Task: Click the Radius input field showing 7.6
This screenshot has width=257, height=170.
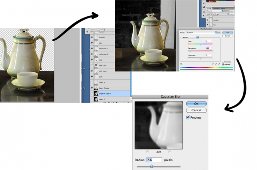Action: tap(154, 160)
